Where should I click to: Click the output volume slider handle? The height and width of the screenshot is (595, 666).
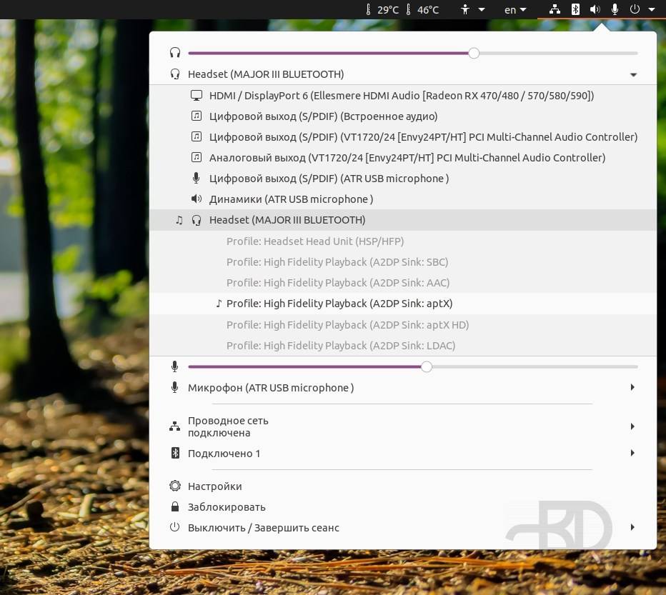pyautogui.click(x=474, y=53)
